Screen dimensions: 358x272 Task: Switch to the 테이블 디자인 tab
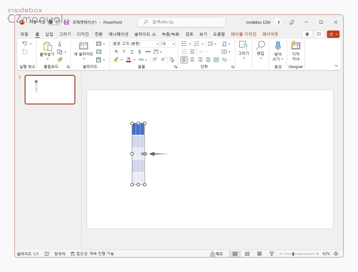[x=244, y=34]
